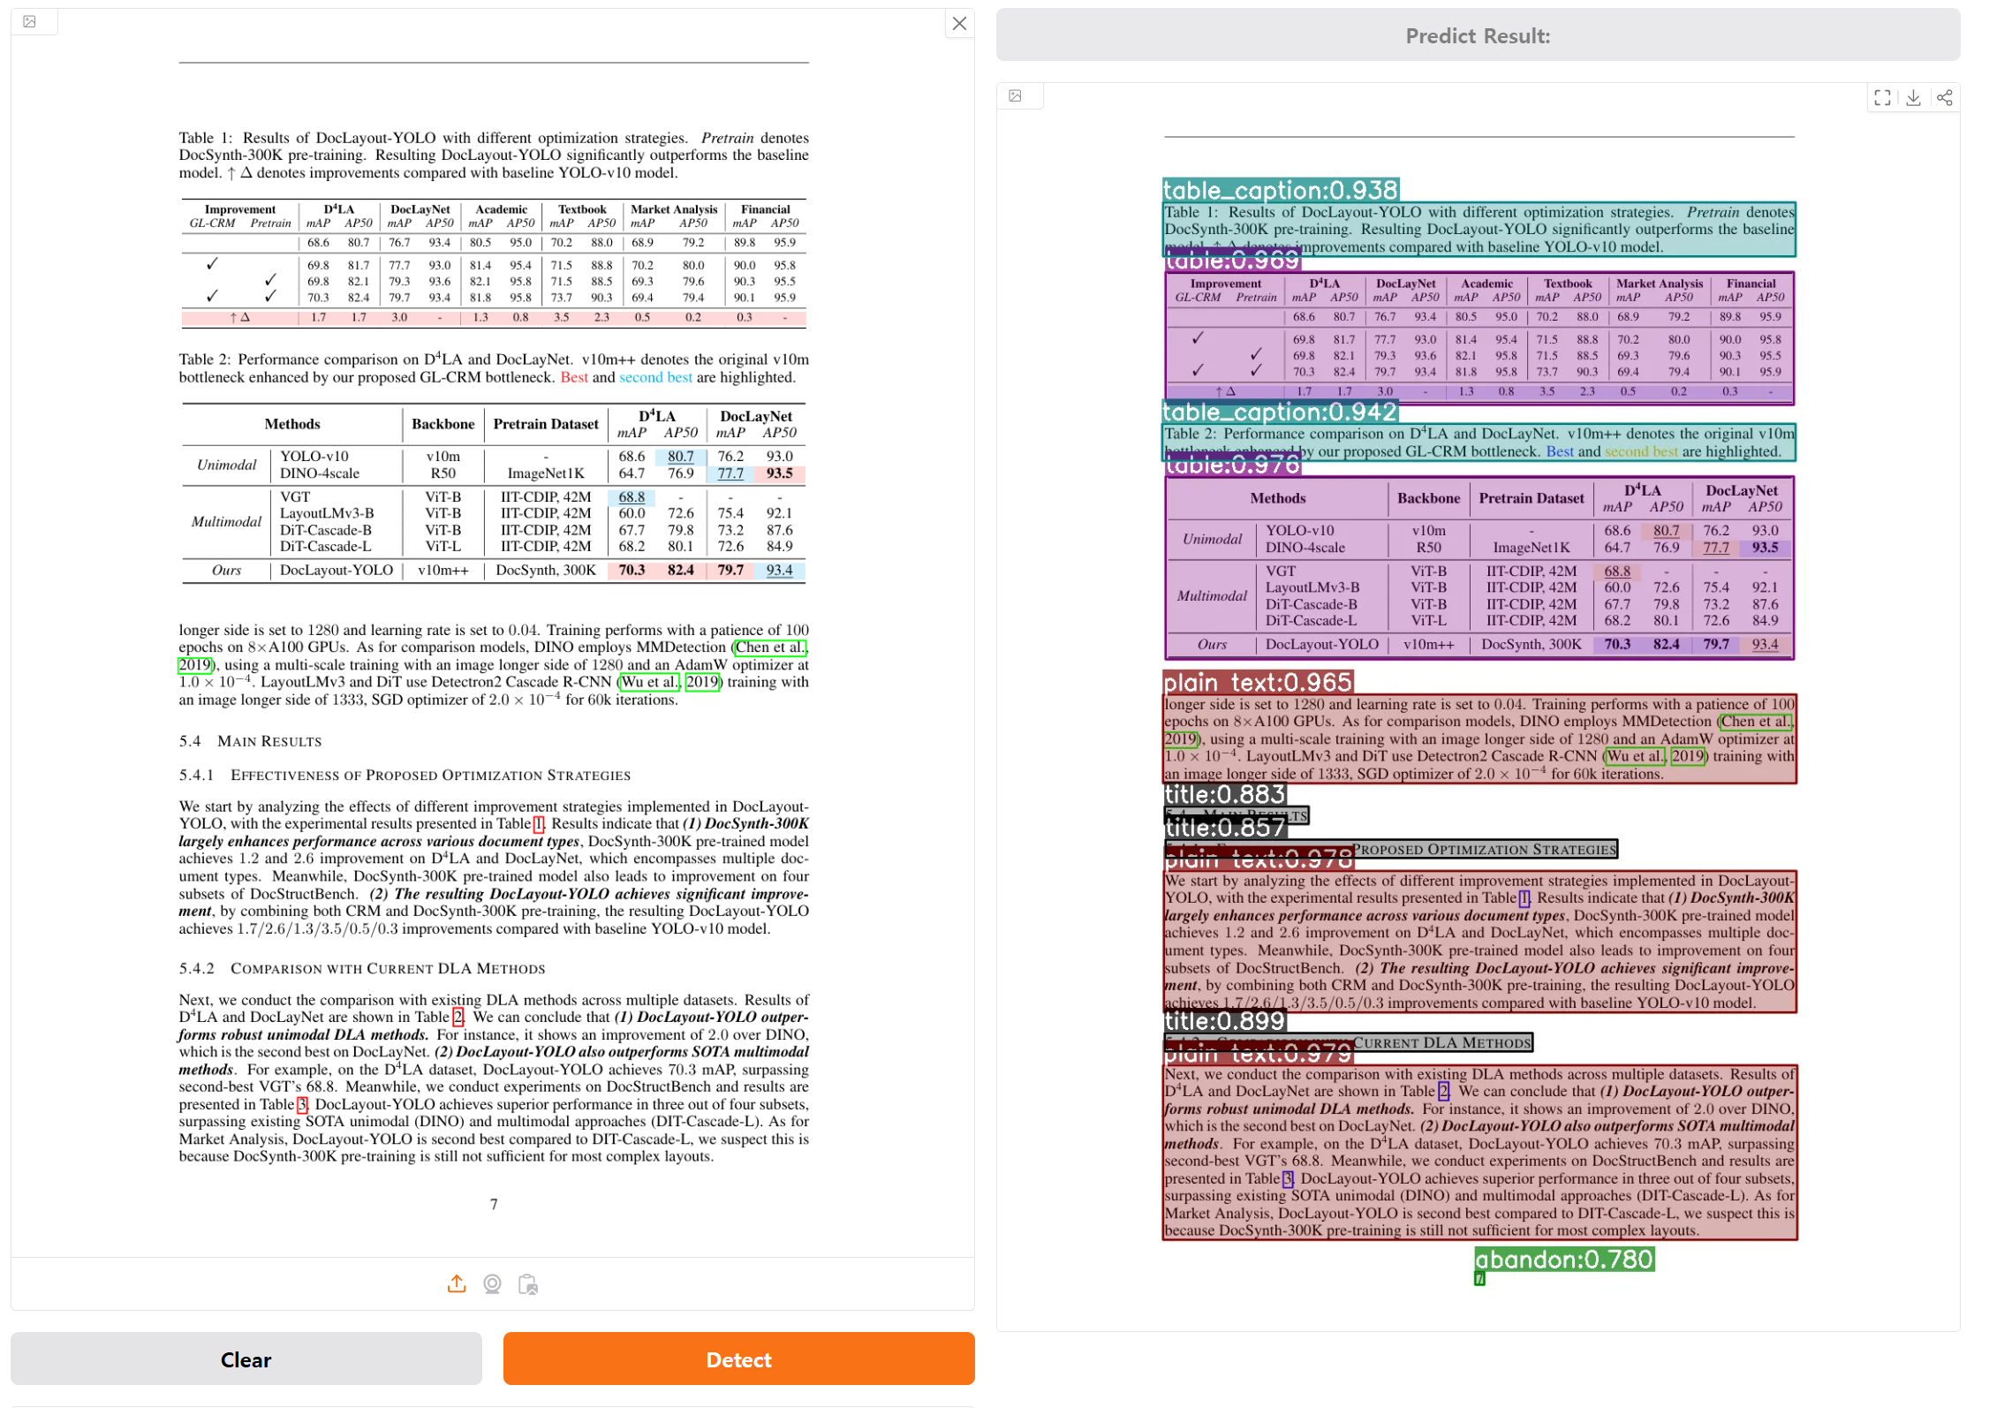Click the 'table_caption:0.942' detection label
The height and width of the screenshot is (1408, 1989).
tap(1280, 412)
